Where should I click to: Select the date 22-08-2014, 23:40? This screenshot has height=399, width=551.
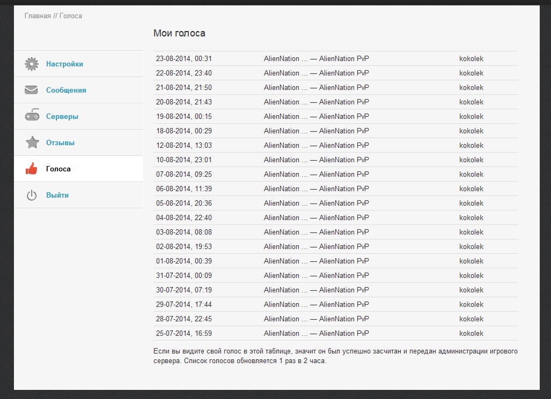[x=184, y=73]
